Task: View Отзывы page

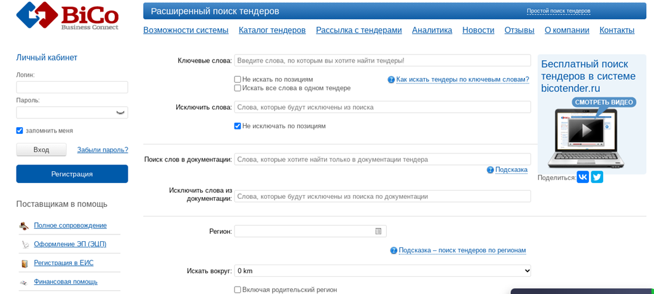Action: pos(520,31)
